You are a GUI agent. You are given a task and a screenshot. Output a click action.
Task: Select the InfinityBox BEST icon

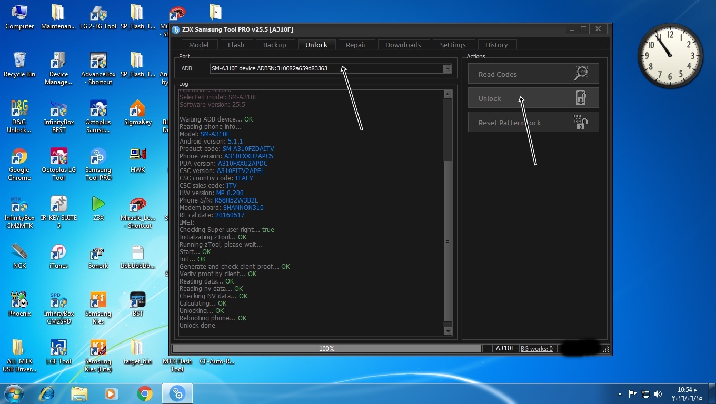[x=58, y=116]
